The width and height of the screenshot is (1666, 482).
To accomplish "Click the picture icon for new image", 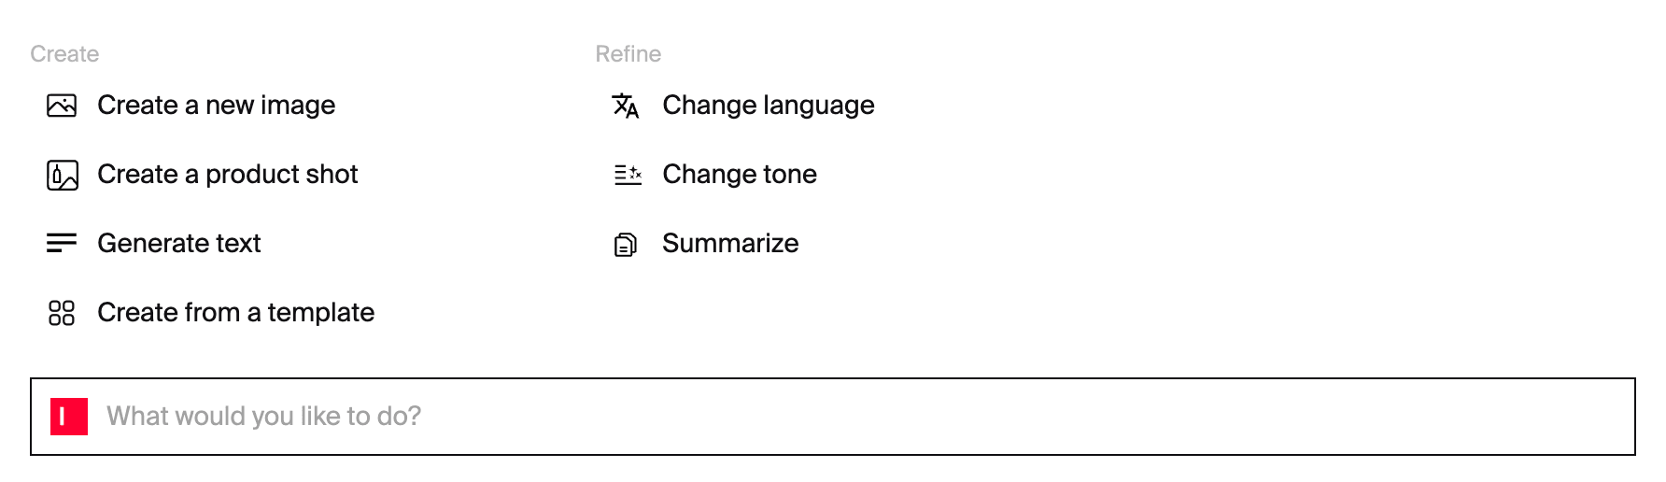I will click(x=62, y=106).
